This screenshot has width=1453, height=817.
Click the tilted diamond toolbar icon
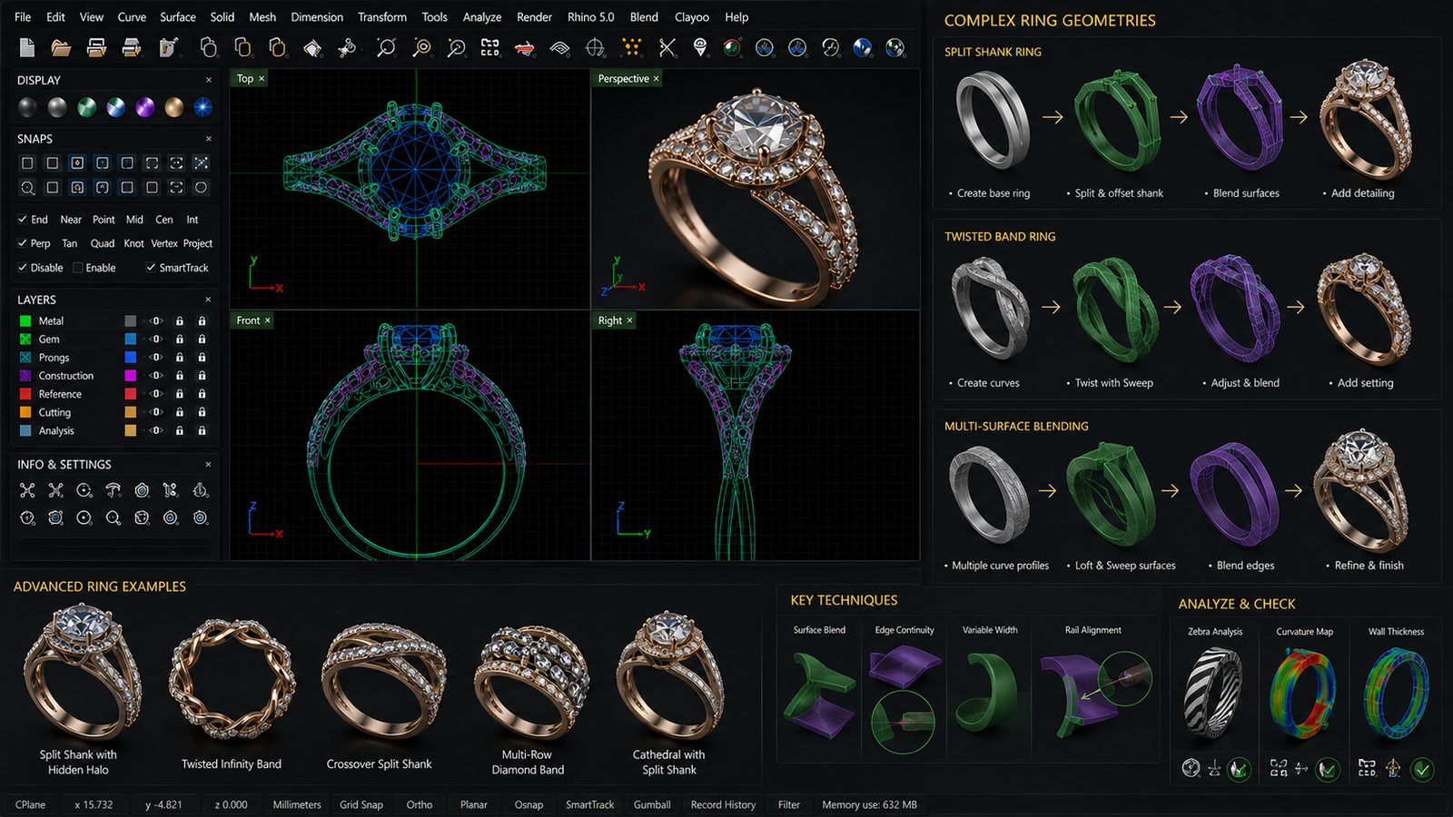click(x=312, y=47)
